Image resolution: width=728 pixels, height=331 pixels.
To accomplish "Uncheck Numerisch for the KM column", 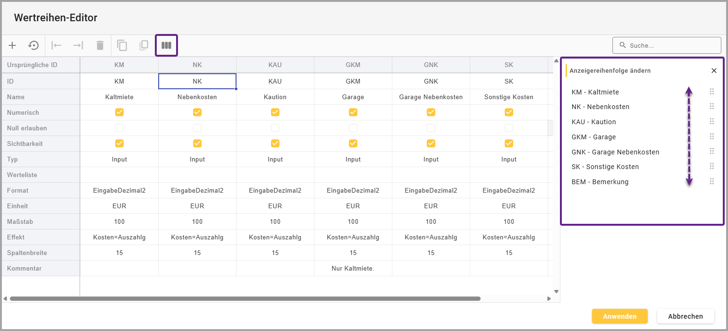I will click(x=119, y=112).
